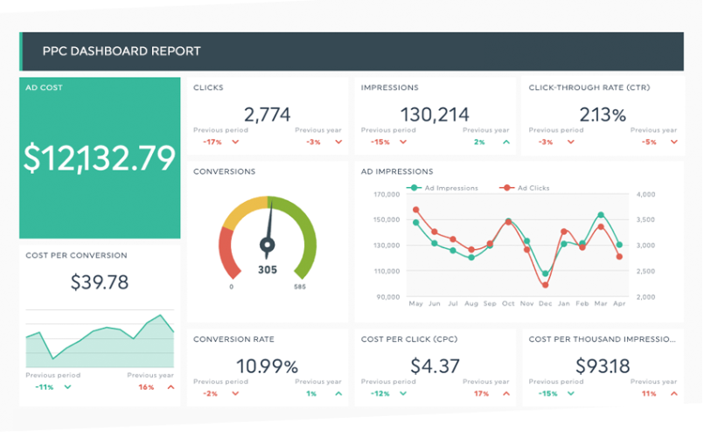Click the Clicks value 2,774
Screen dimensions: 711x437
[267, 114]
